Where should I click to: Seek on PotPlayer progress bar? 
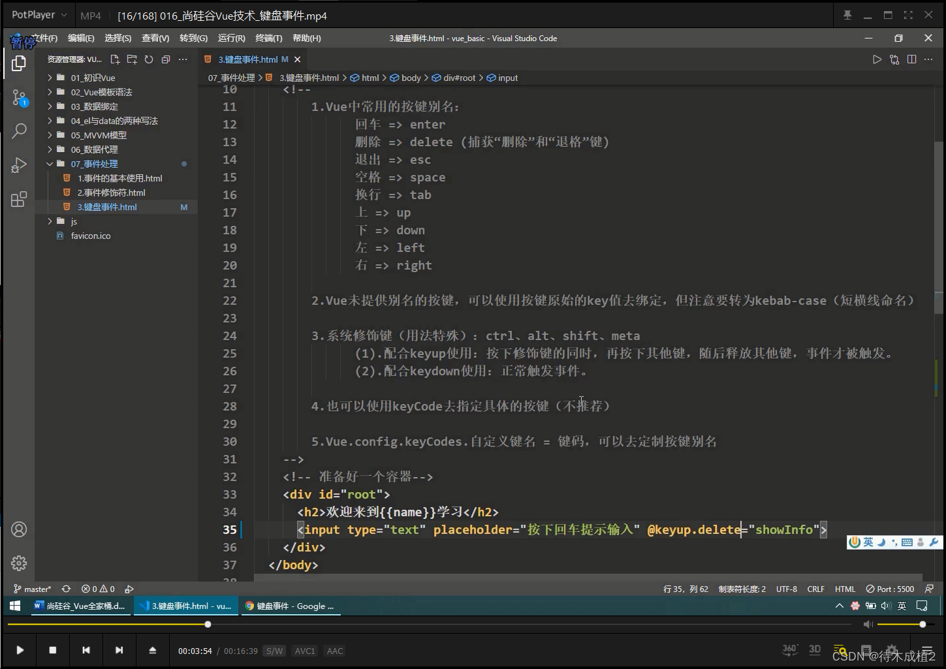pyautogui.click(x=429, y=625)
